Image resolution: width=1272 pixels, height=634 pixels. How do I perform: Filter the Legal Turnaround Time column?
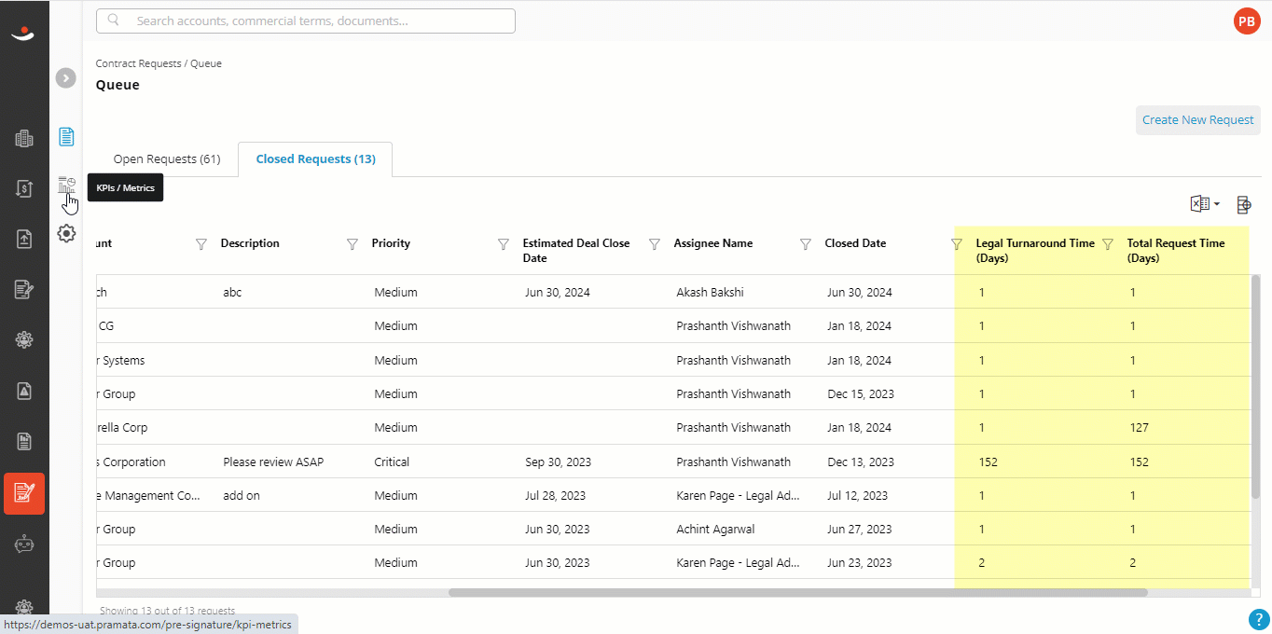(1108, 244)
